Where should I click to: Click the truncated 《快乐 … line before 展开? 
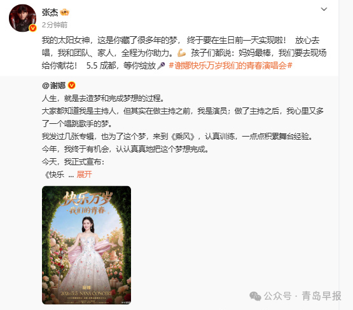pos(58,175)
